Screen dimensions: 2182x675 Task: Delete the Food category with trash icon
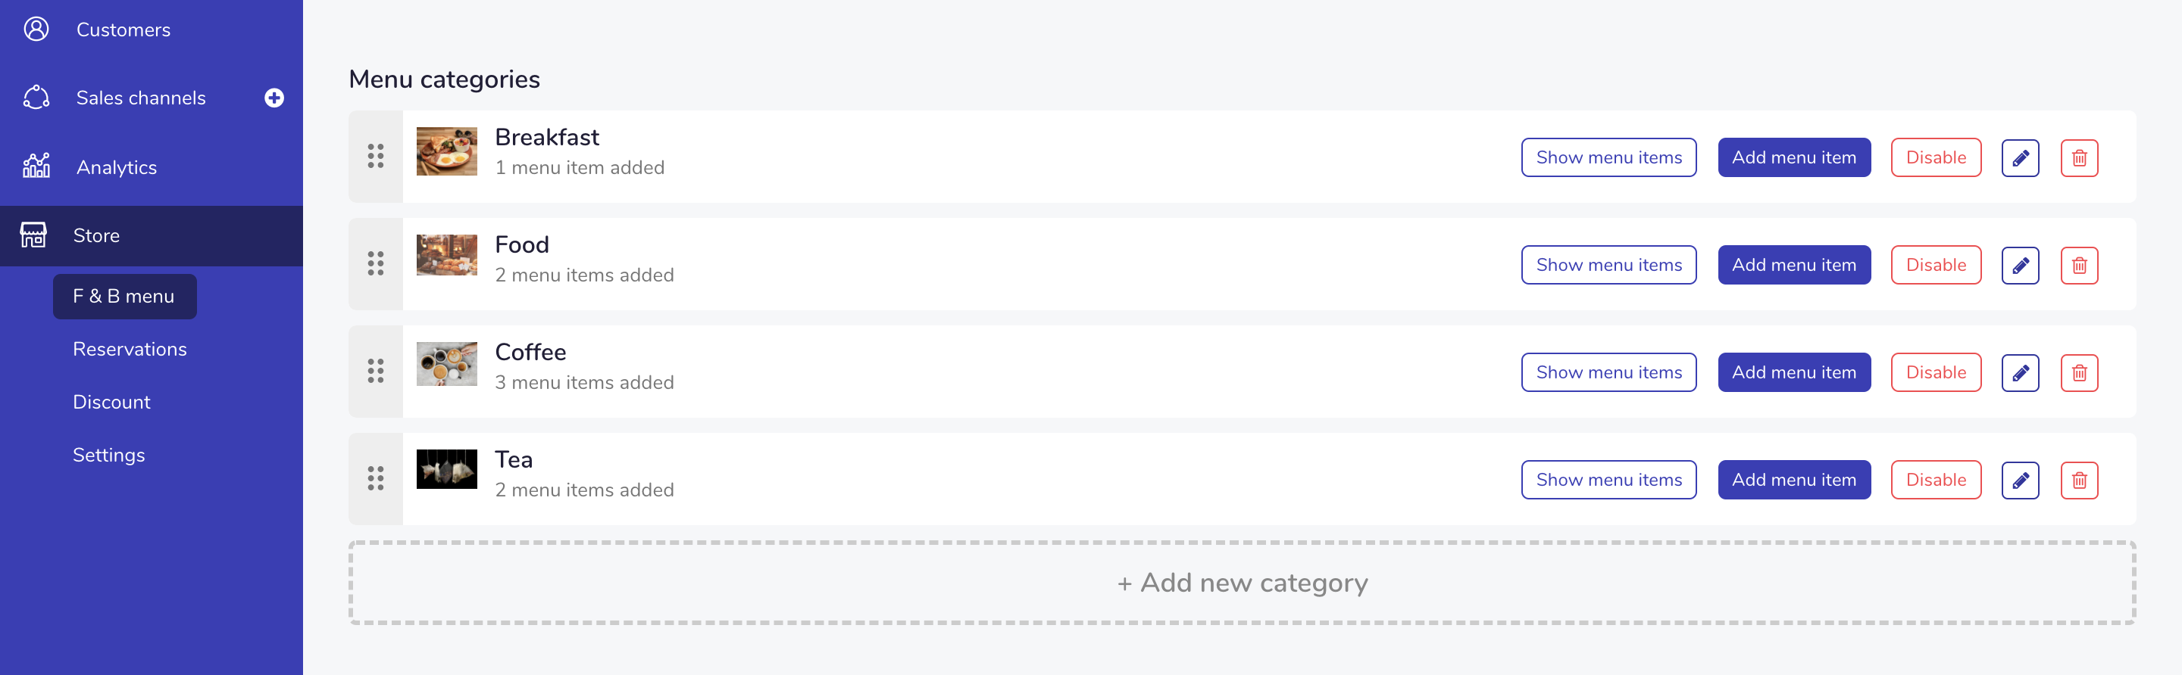[2079, 266]
